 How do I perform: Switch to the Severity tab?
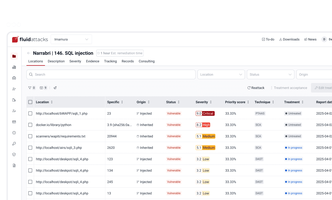[75, 61]
